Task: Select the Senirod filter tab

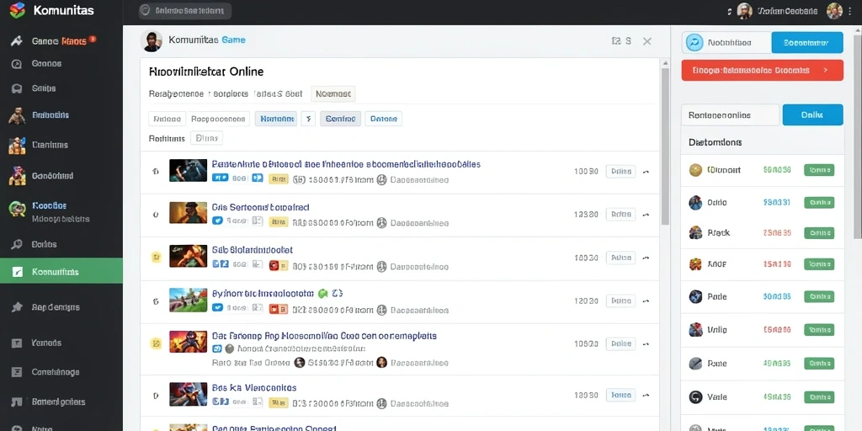Action: coord(340,119)
